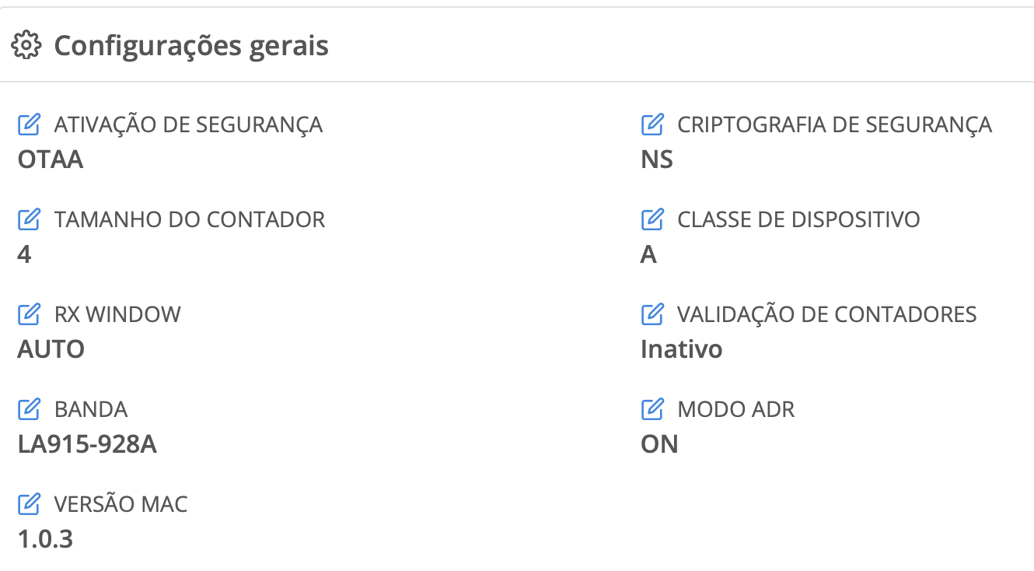Edit the Ativação de Segurança setting via pencil icon
1034x571 pixels.
click(29, 124)
